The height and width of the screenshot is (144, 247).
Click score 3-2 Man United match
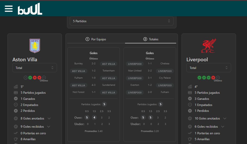pos(150,71)
